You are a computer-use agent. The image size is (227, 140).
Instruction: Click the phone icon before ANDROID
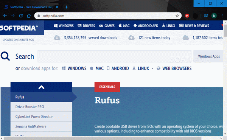(x=108, y=68)
